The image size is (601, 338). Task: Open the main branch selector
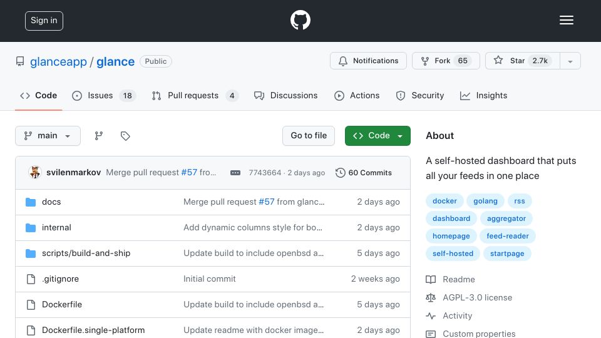click(x=48, y=136)
